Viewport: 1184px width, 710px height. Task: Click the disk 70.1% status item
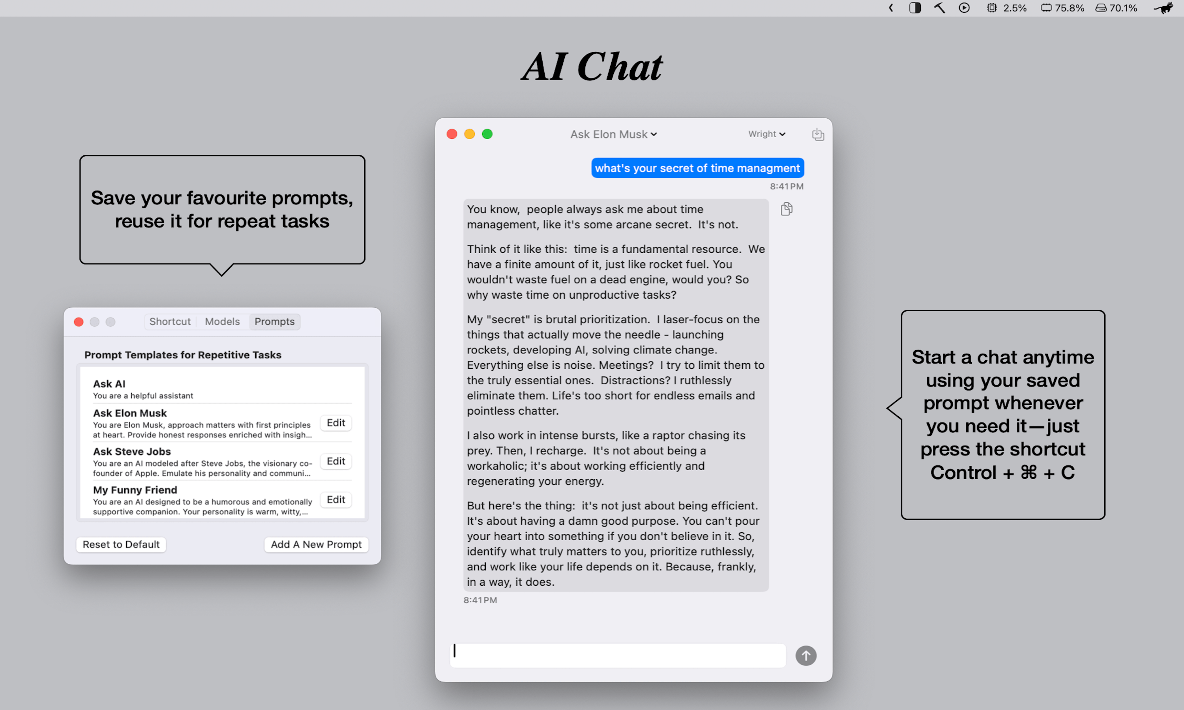click(x=1116, y=8)
